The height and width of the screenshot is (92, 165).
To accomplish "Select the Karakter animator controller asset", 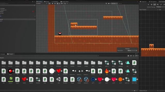I will [x=38, y=79].
